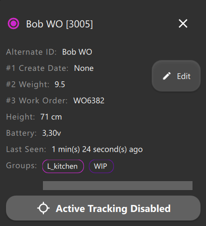Click the Create Date value None
Image resolution: width=206 pixels, height=226 pixels.
(84, 68)
